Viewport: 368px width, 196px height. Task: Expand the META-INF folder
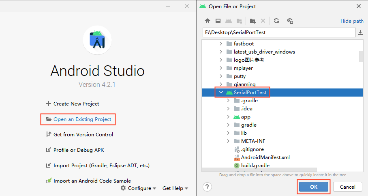coord(228,141)
